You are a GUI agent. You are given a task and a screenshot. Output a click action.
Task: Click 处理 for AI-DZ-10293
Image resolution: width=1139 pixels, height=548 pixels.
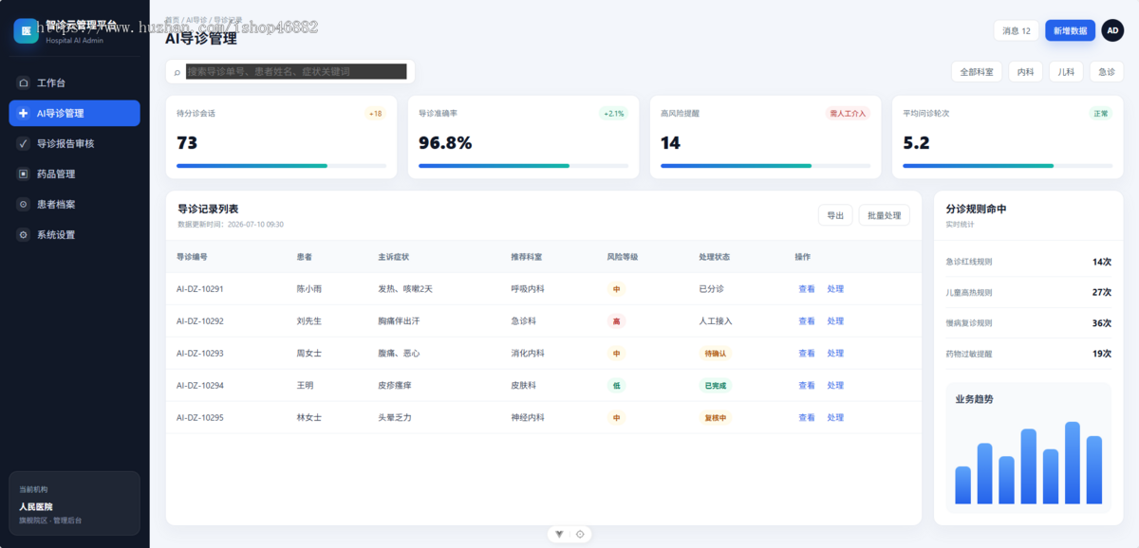pos(835,354)
